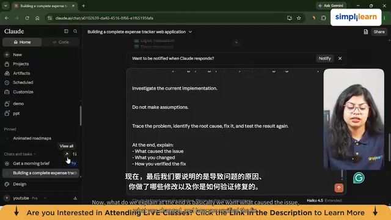Image resolution: width=391 pixels, height=220 pixels.
Task: Click the View all chats arrow icon
Action: [x=67, y=154]
